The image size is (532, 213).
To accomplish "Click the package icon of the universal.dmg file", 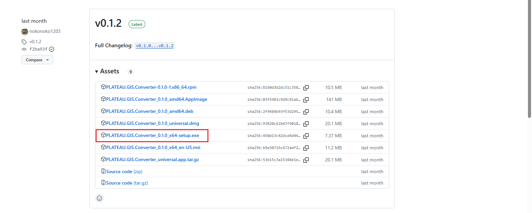I will pos(103,123).
